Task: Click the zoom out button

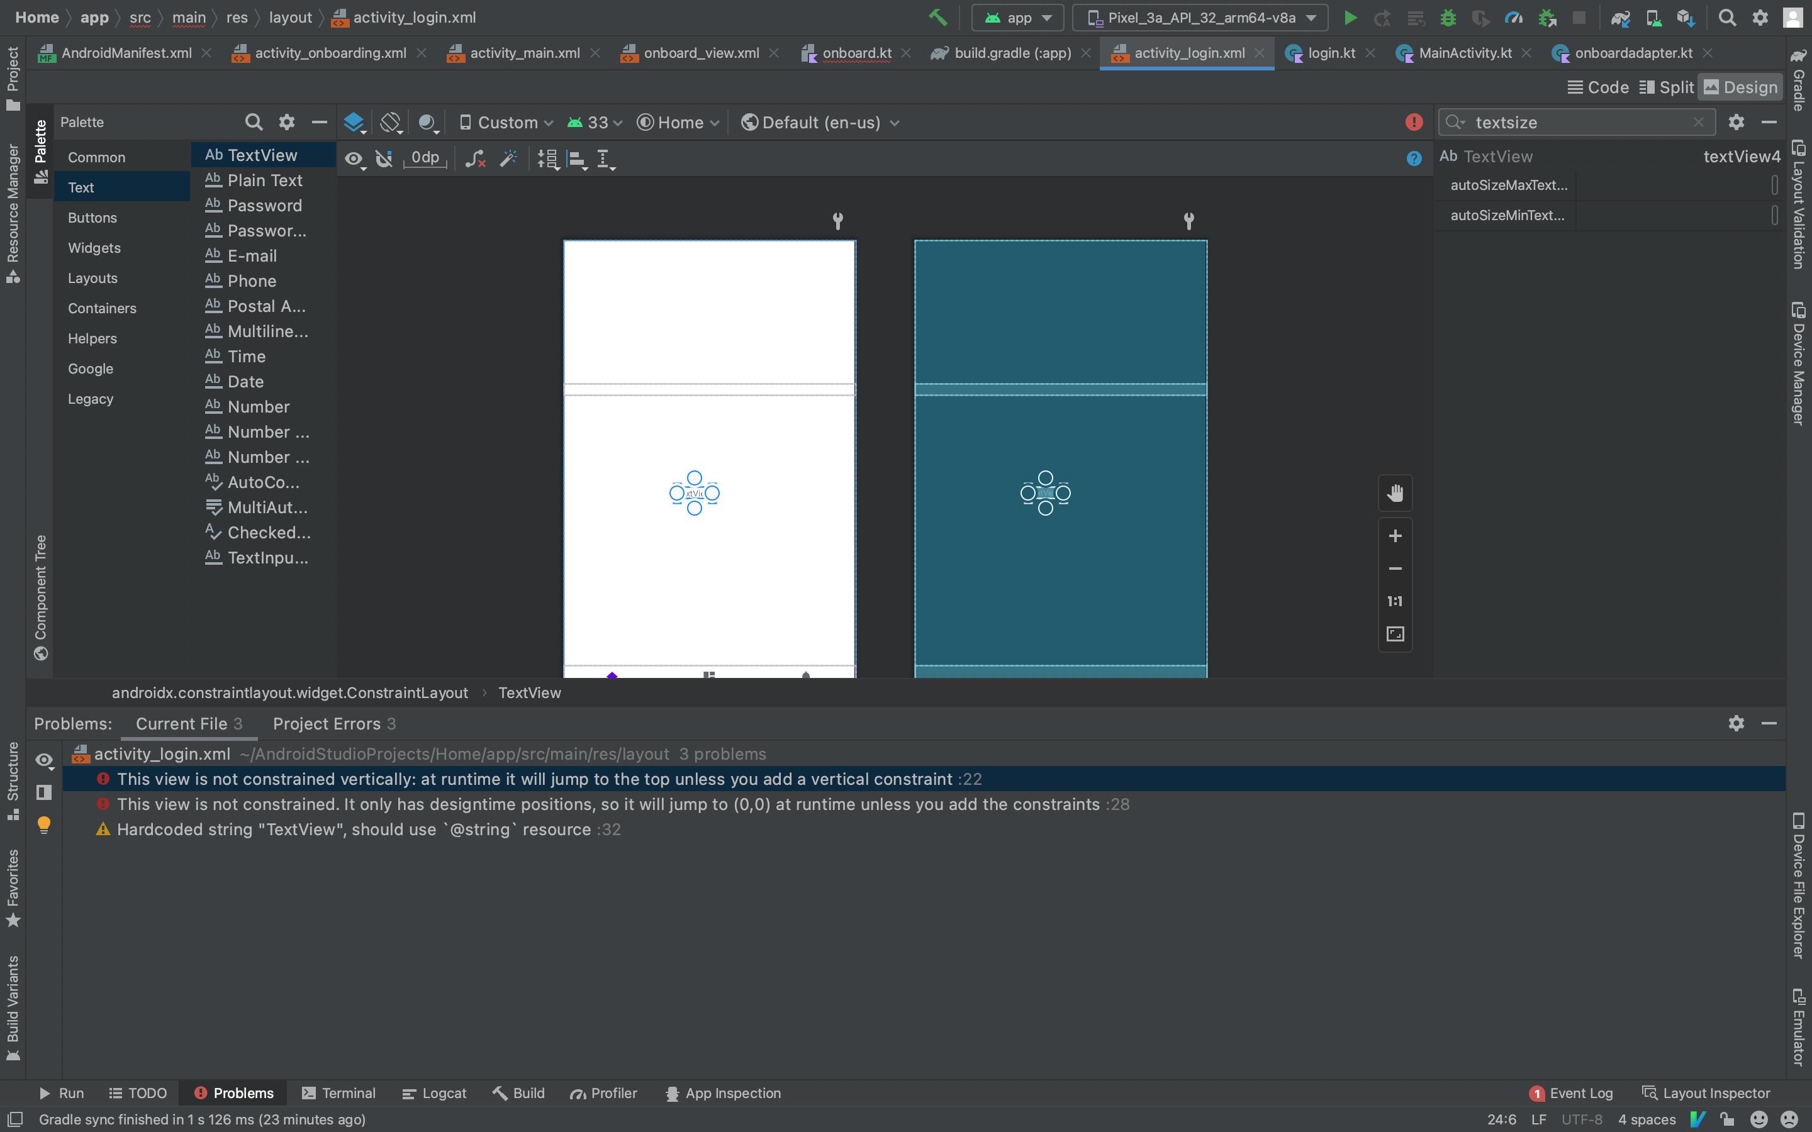Action: [x=1395, y=569]
